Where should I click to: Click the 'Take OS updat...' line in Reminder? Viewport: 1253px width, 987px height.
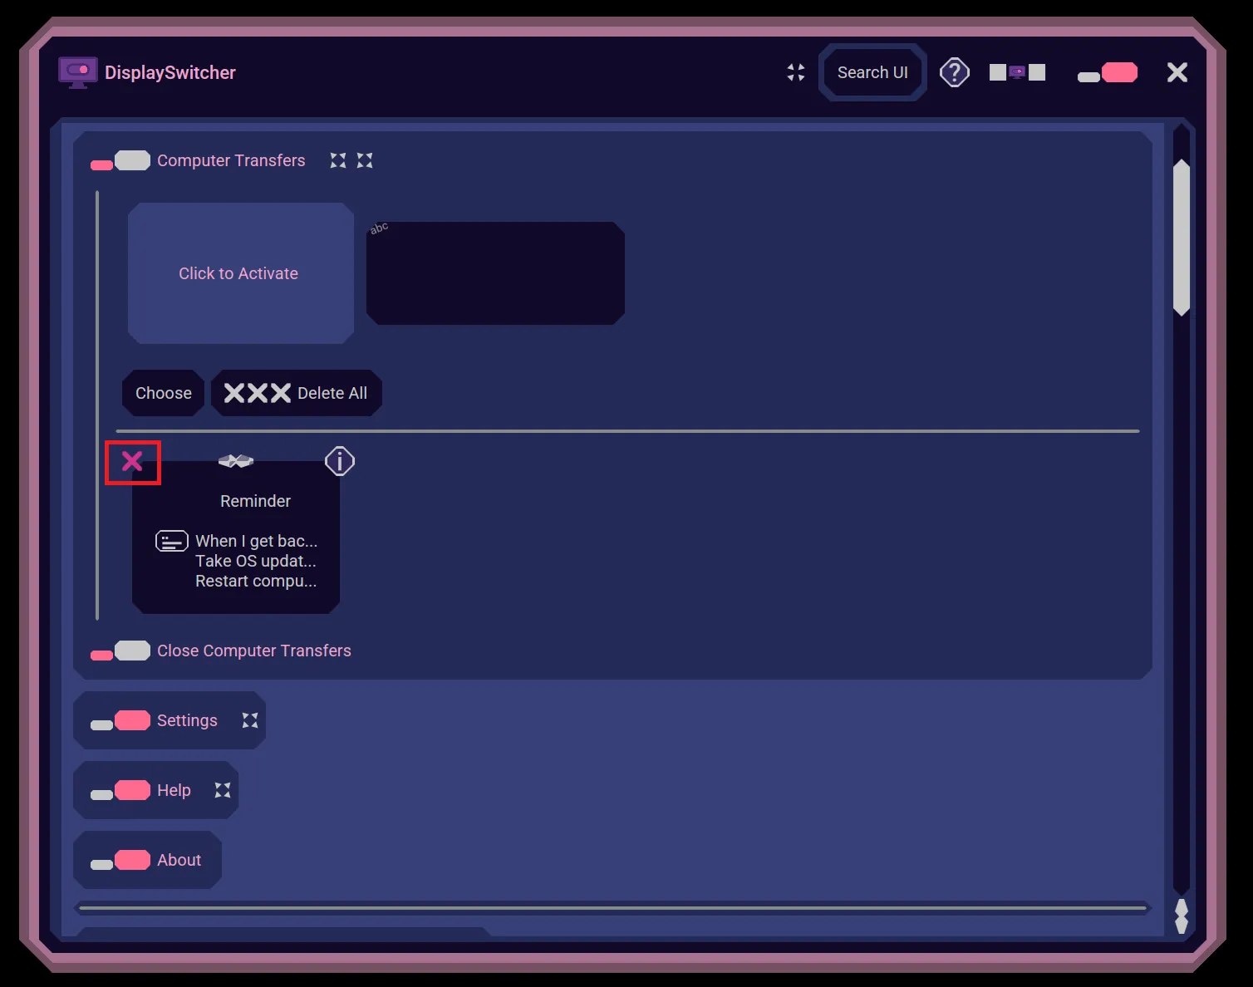256,561
